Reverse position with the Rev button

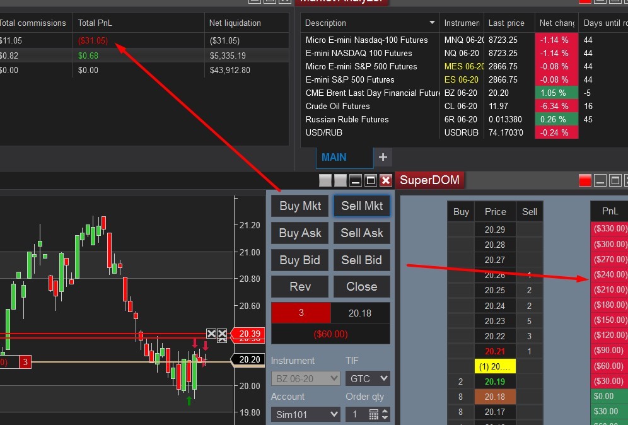pos(300,286)
